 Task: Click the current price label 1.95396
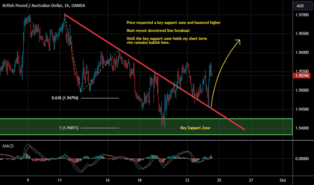coord(302,76)
